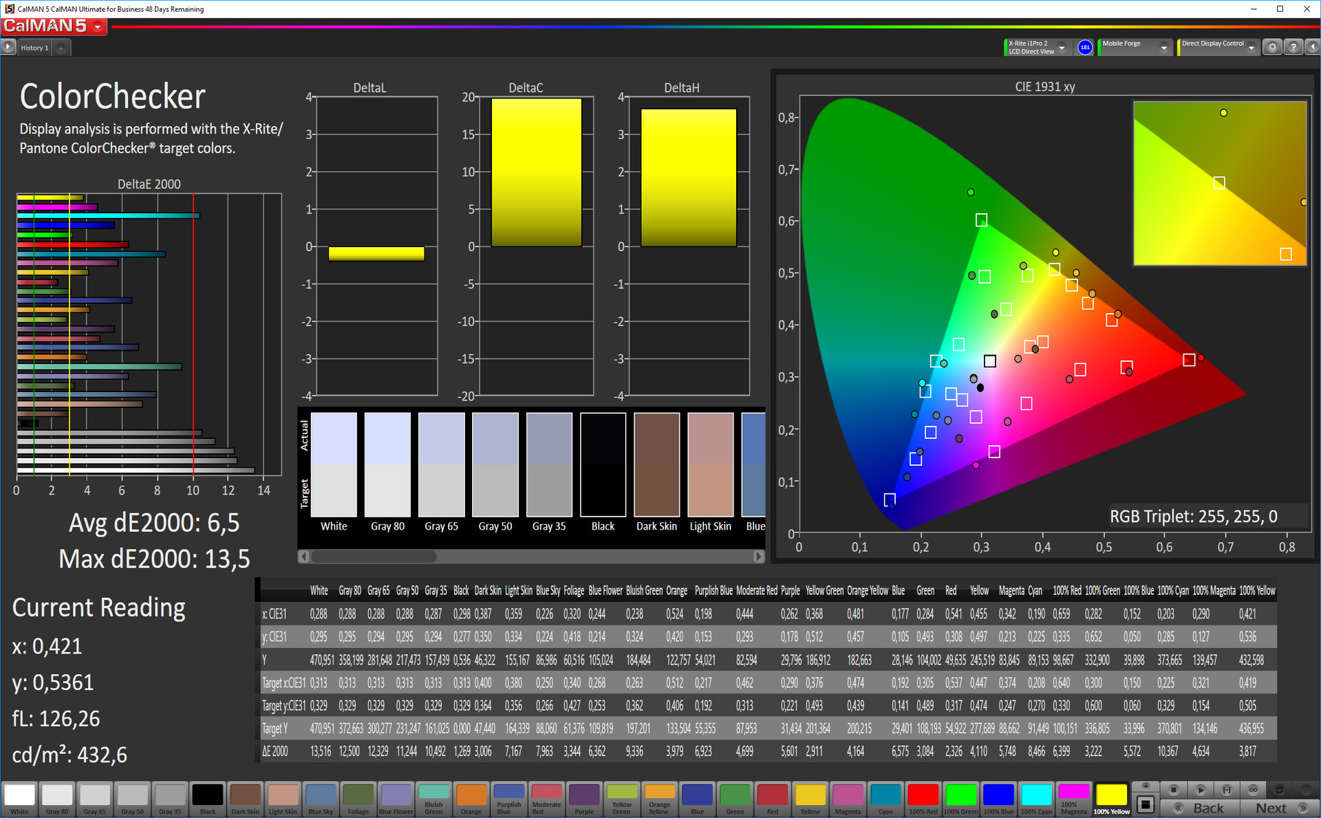Click the stop measurement button

pyautogui.click(x=1174, y=790)
